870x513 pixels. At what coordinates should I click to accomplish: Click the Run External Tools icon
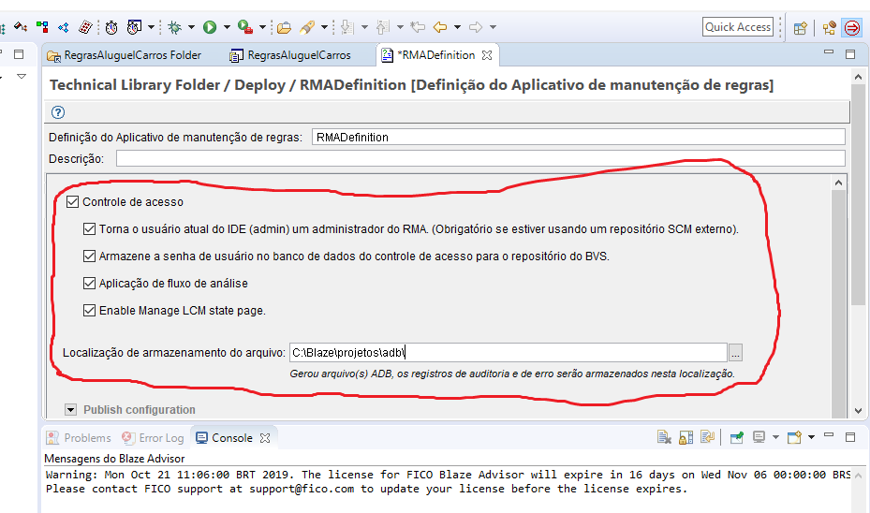click(x=245, y=26)
